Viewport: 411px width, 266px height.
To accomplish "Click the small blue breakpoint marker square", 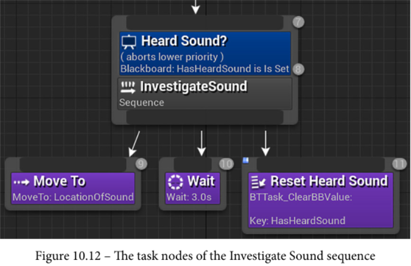I will click(x=246, y=160).
